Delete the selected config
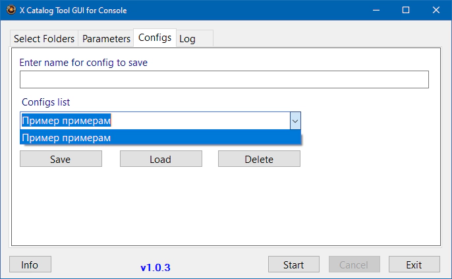The height and width of the screenshot is (279, 452). pos(259,159)
